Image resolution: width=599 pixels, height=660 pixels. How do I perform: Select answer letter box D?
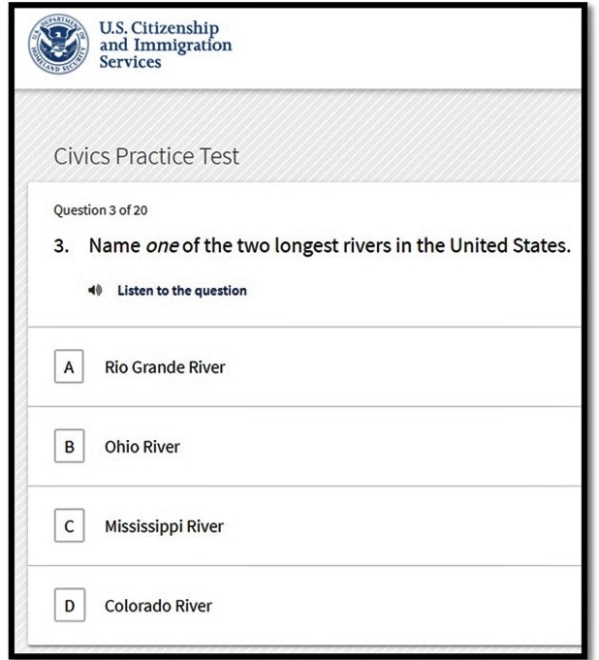pyautogui.click(x=69, y=606)
